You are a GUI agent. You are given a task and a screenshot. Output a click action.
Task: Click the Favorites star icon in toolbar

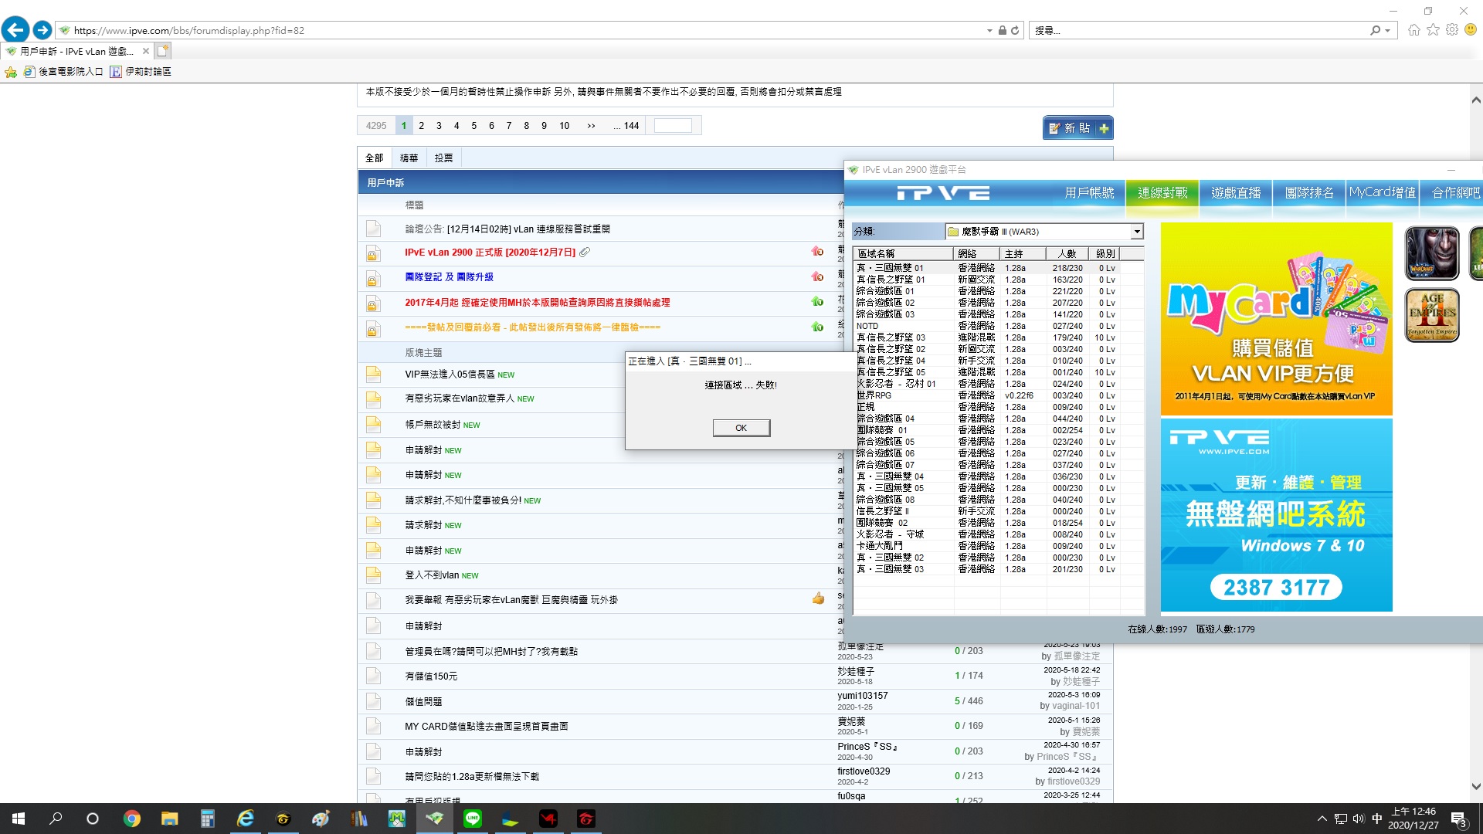tap(1433, 30)
